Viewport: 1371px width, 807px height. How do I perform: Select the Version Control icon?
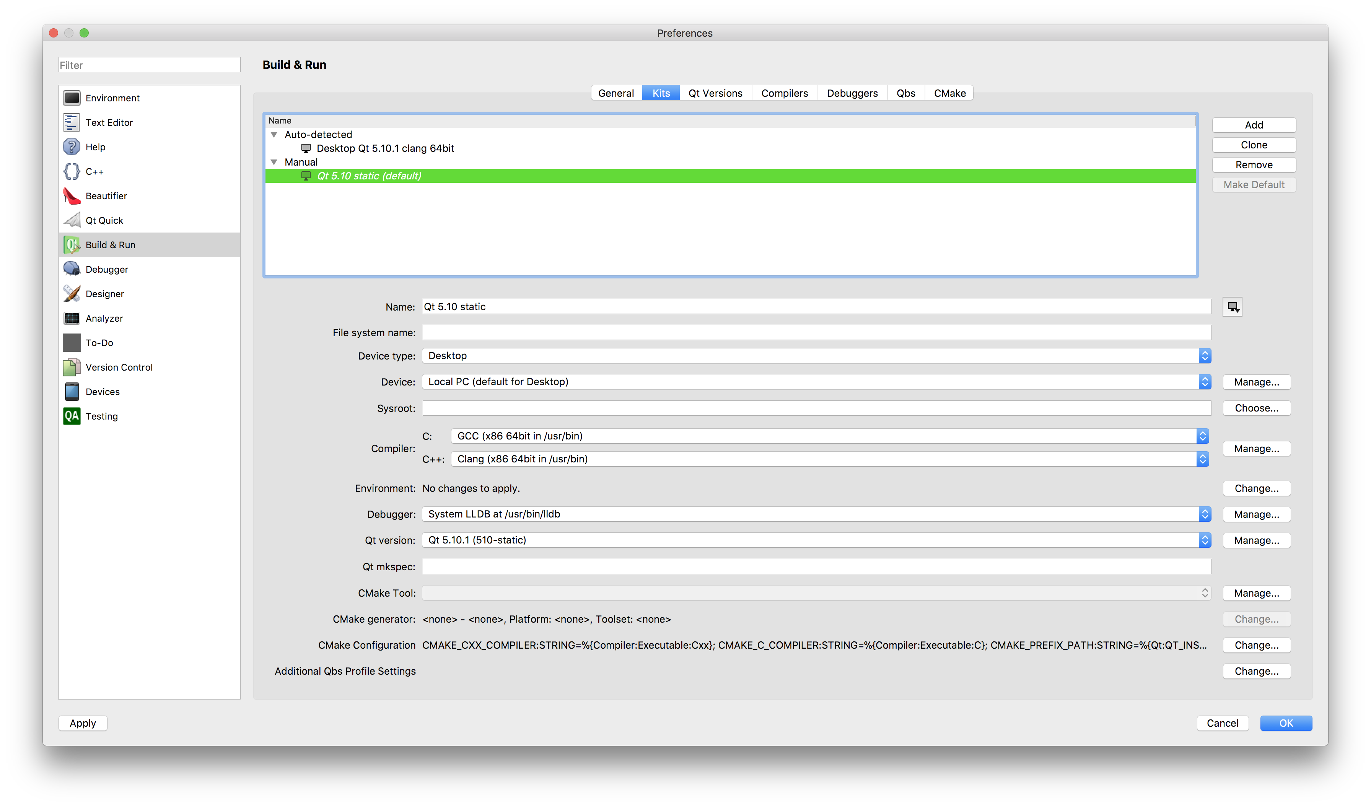pyautogui.click(x=71, y=367)
